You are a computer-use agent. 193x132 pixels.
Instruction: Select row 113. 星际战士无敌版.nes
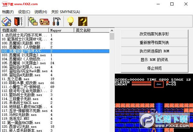(55, 95)
